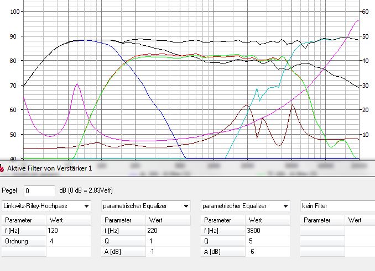Viewport: 375px width, 271px height.
Task: Click first empty parameter row under 'kein Filter'
Action: [322, 230]
